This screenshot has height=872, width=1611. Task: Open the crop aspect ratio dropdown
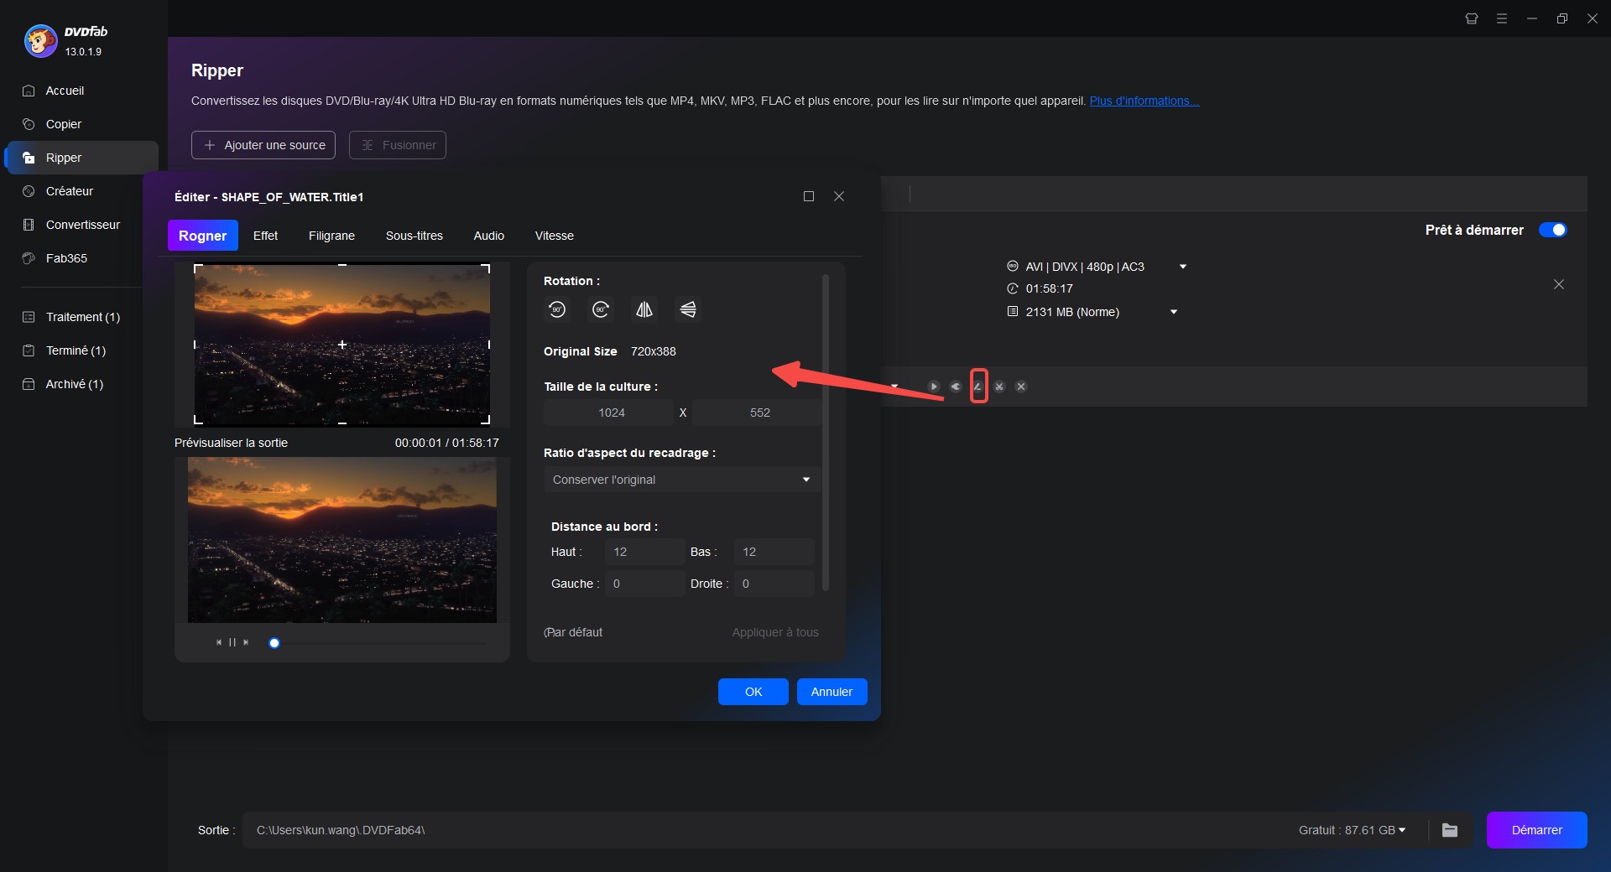pyautogui.click(x=682, y=480)
